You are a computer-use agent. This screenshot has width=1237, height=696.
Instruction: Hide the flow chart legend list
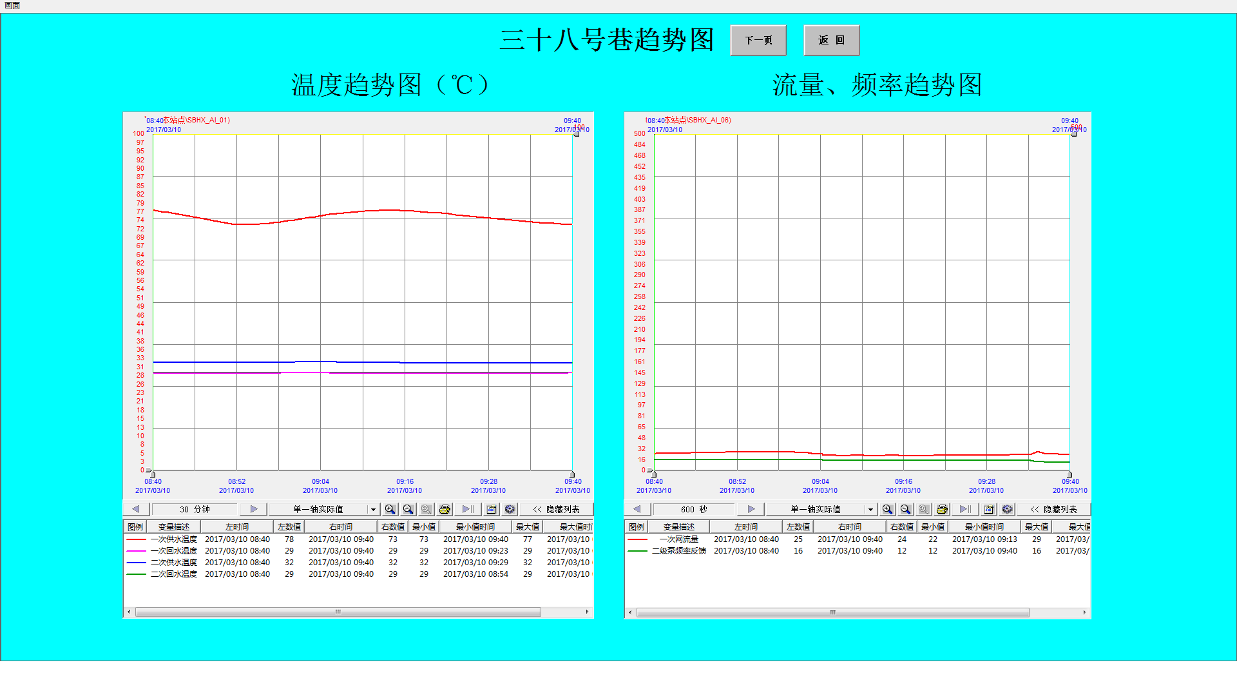click(1054, 509)
